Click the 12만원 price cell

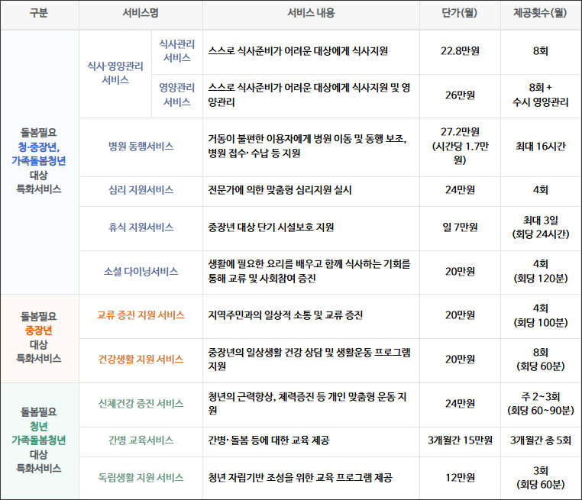click(460, 478)
